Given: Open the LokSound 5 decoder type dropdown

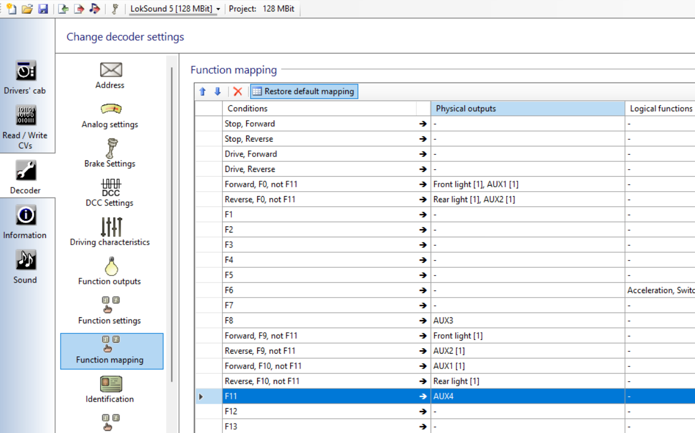Looking at the screenshot, I should click(x=175, y=9).
